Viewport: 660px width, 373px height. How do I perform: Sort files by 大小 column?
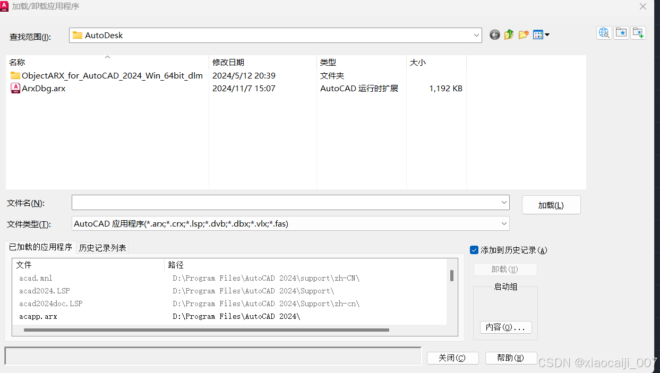coord(436,62)
